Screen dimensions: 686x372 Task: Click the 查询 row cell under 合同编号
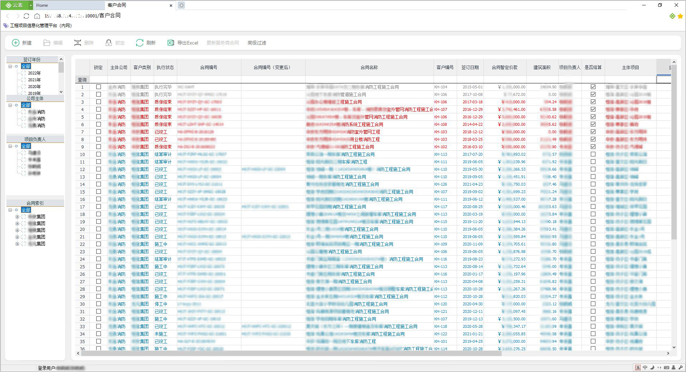[x=209, y=79]
